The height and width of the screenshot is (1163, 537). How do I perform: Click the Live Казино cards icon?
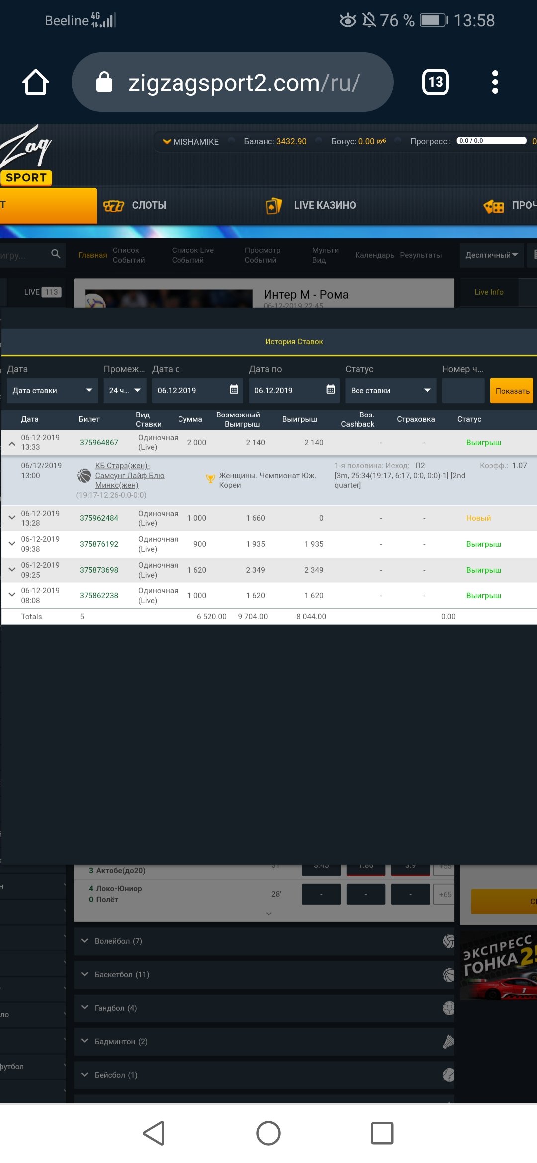(x=273, y=206)
